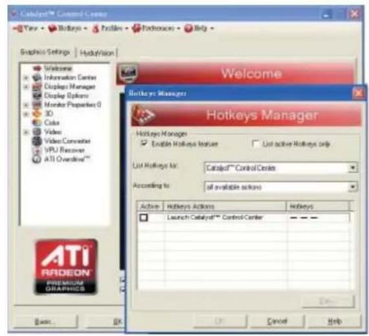The height and width of the screenshot is (336, 369).
Task: Select ATI Overdrive tree item
Action: coord(67,159)
